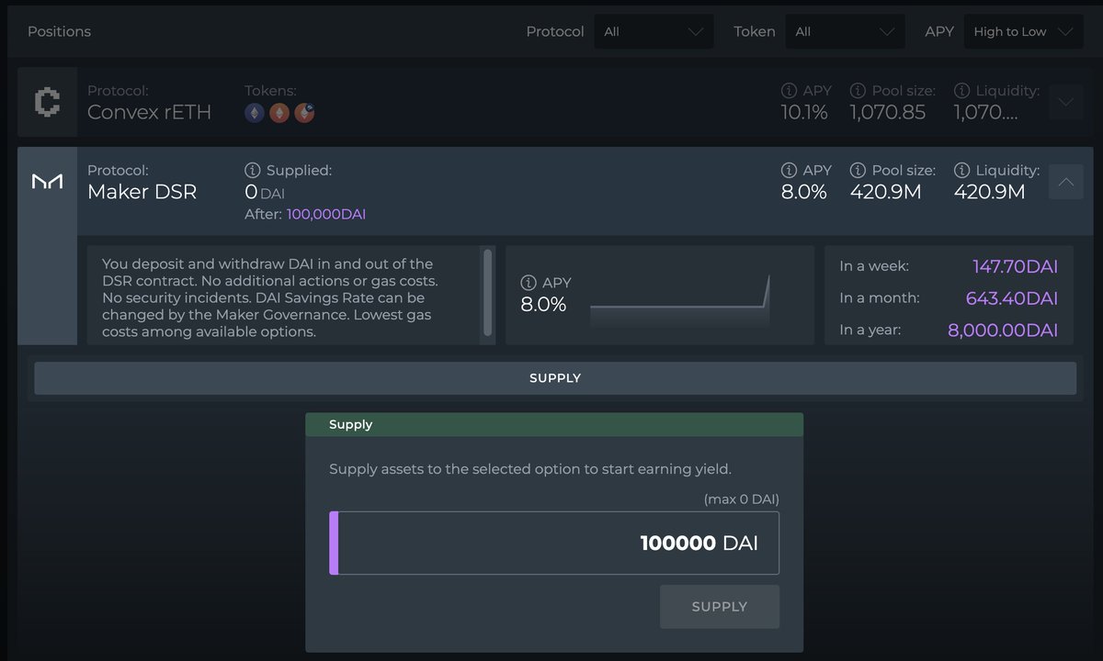The image size is (1103, 661).
Task: Click the Convex rETH protocol name
Action: click(149, 112)
